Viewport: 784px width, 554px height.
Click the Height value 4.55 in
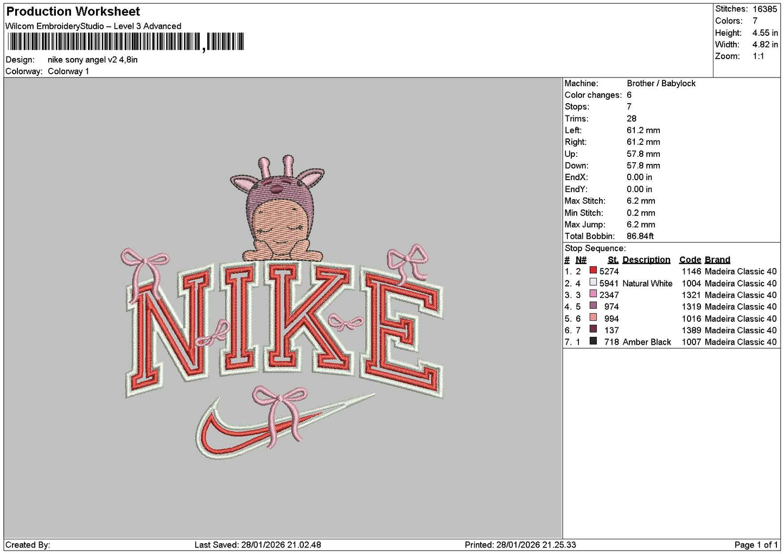coord(765,33)
